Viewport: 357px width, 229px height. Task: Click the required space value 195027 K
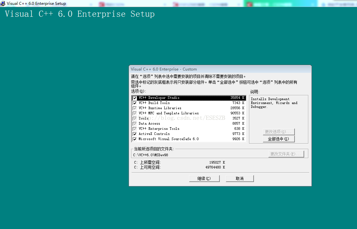pos(217,162)
